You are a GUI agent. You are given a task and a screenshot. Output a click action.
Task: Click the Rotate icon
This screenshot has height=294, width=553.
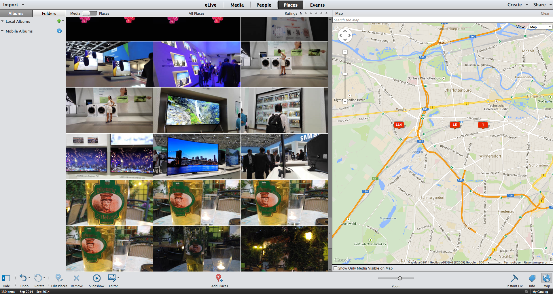pyautogui.click(x=38, y=278)
